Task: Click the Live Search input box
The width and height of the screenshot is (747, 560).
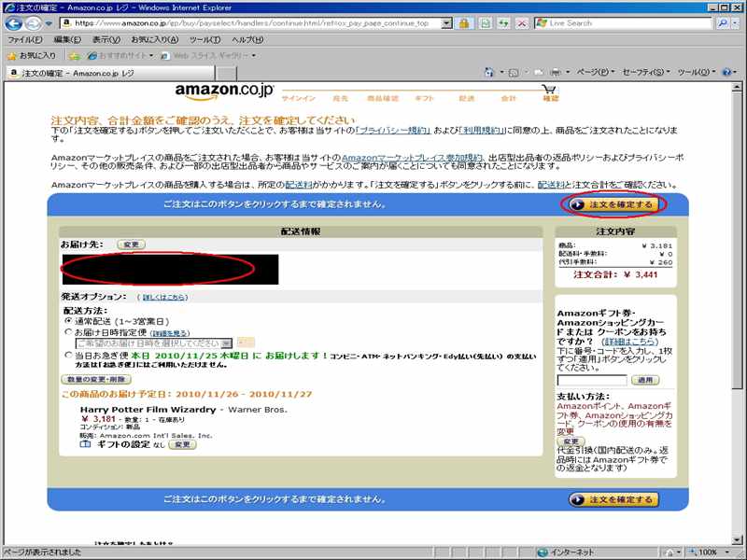Action: [x=625, y=22]
